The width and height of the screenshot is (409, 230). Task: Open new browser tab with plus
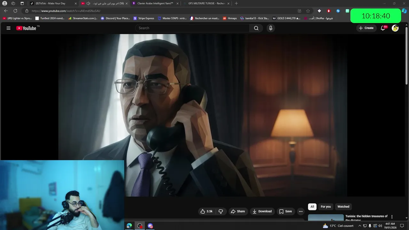click(236, 4)
